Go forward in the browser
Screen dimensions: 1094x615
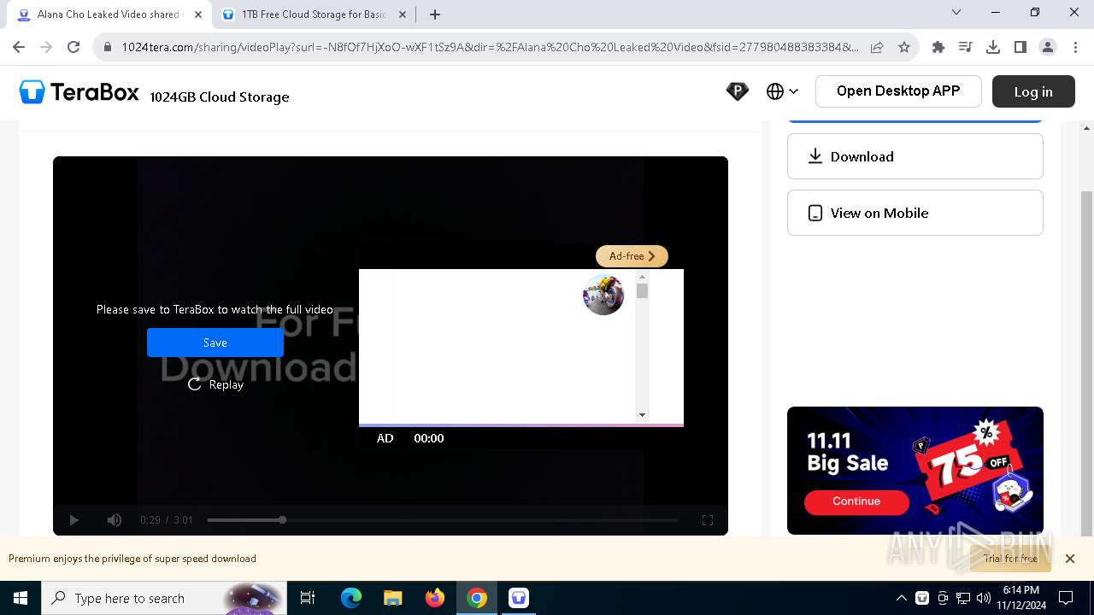[46, 47]
